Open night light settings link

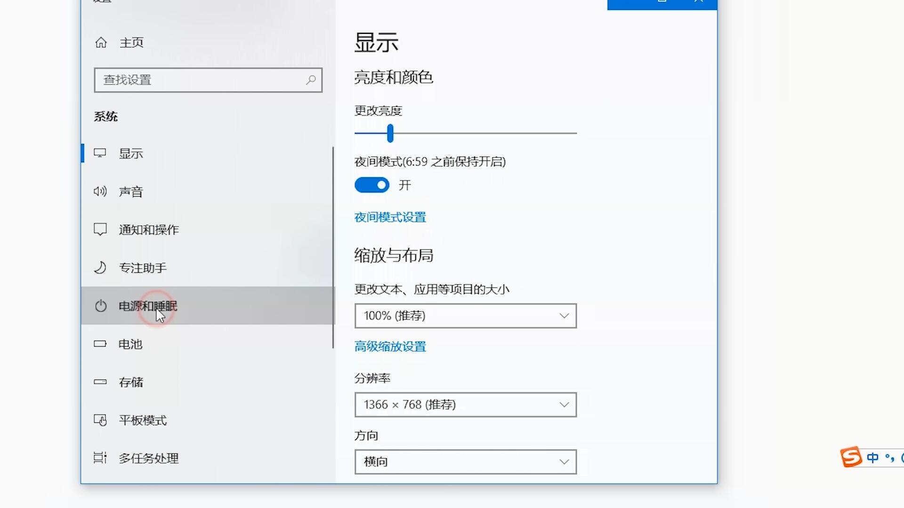click(390, 217)
